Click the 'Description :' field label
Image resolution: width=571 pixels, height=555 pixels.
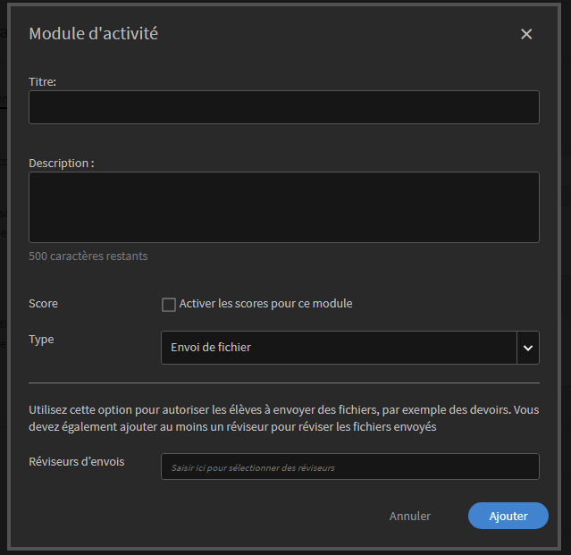coord(62,164)
